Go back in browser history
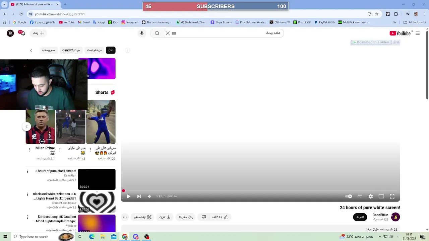The image size is (429, 241). [5, 14]
